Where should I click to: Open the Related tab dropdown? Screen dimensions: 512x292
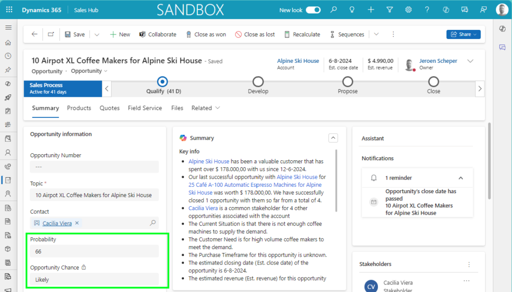[x=205, y=108]
